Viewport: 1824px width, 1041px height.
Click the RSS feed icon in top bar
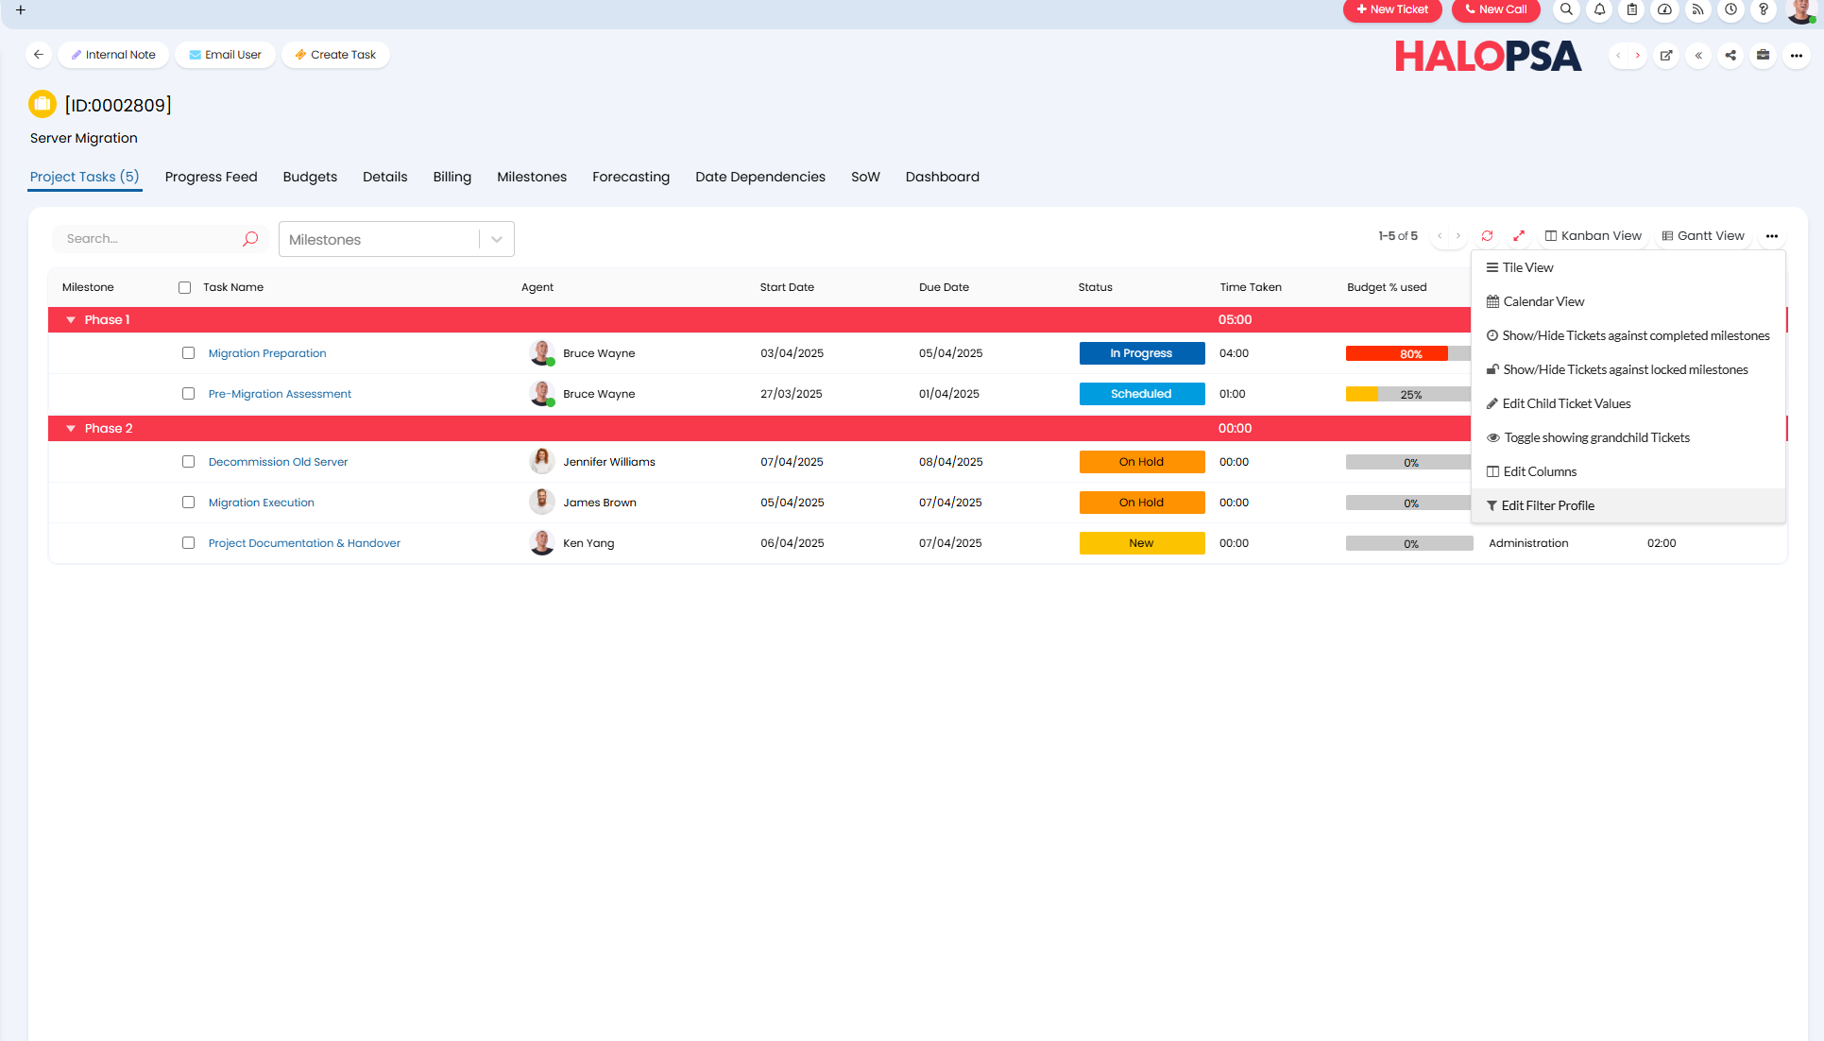tap(1697, 9)
